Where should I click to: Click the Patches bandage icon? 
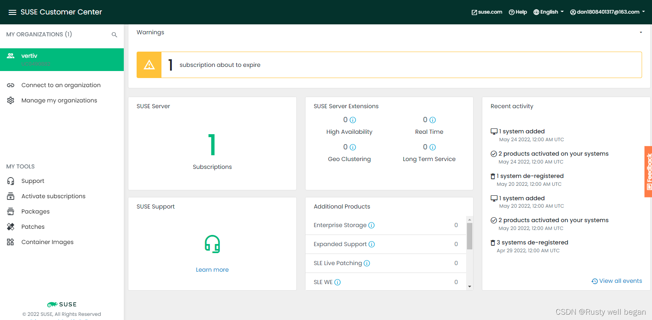[x=11, y=227]
